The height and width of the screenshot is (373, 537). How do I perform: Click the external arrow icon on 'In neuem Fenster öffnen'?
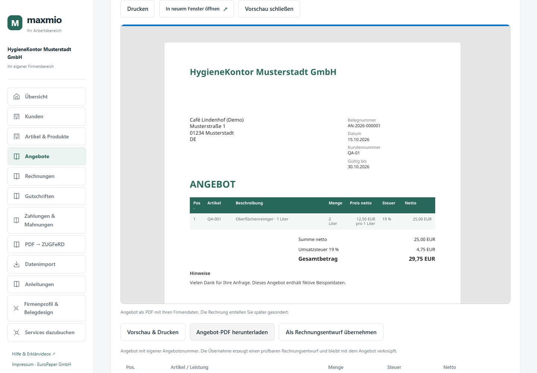click(x=225, y=9)
